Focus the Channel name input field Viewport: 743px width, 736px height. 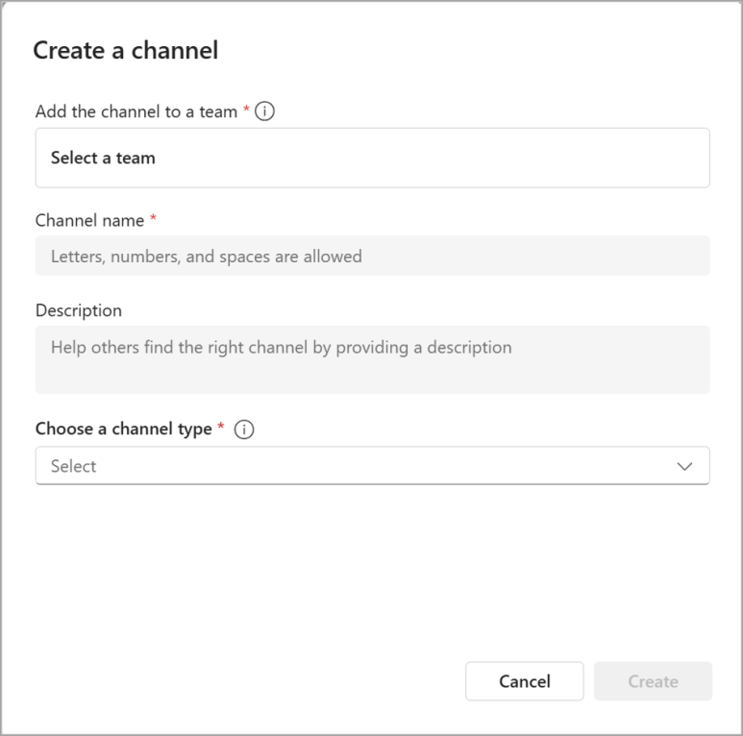[x=372, y=257]
